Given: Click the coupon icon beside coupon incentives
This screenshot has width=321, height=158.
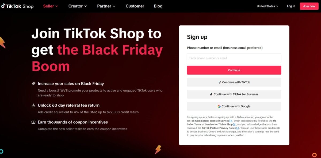Looking at the screenshot, I should [x=33, y=122].
